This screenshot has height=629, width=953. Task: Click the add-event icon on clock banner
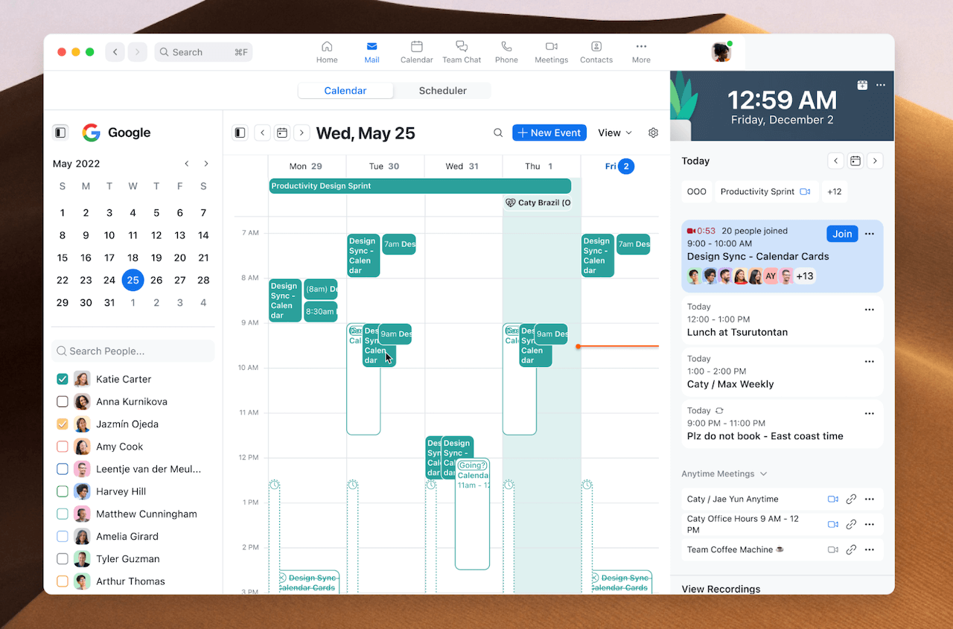pyautogui.click(x=862, y=85)
